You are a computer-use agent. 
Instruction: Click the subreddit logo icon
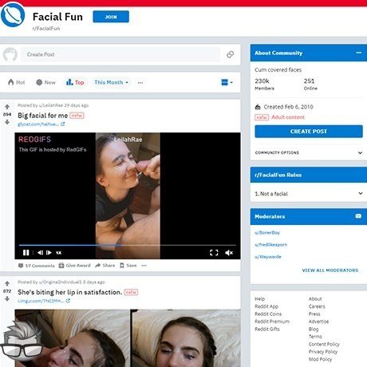tap(13, 15)
